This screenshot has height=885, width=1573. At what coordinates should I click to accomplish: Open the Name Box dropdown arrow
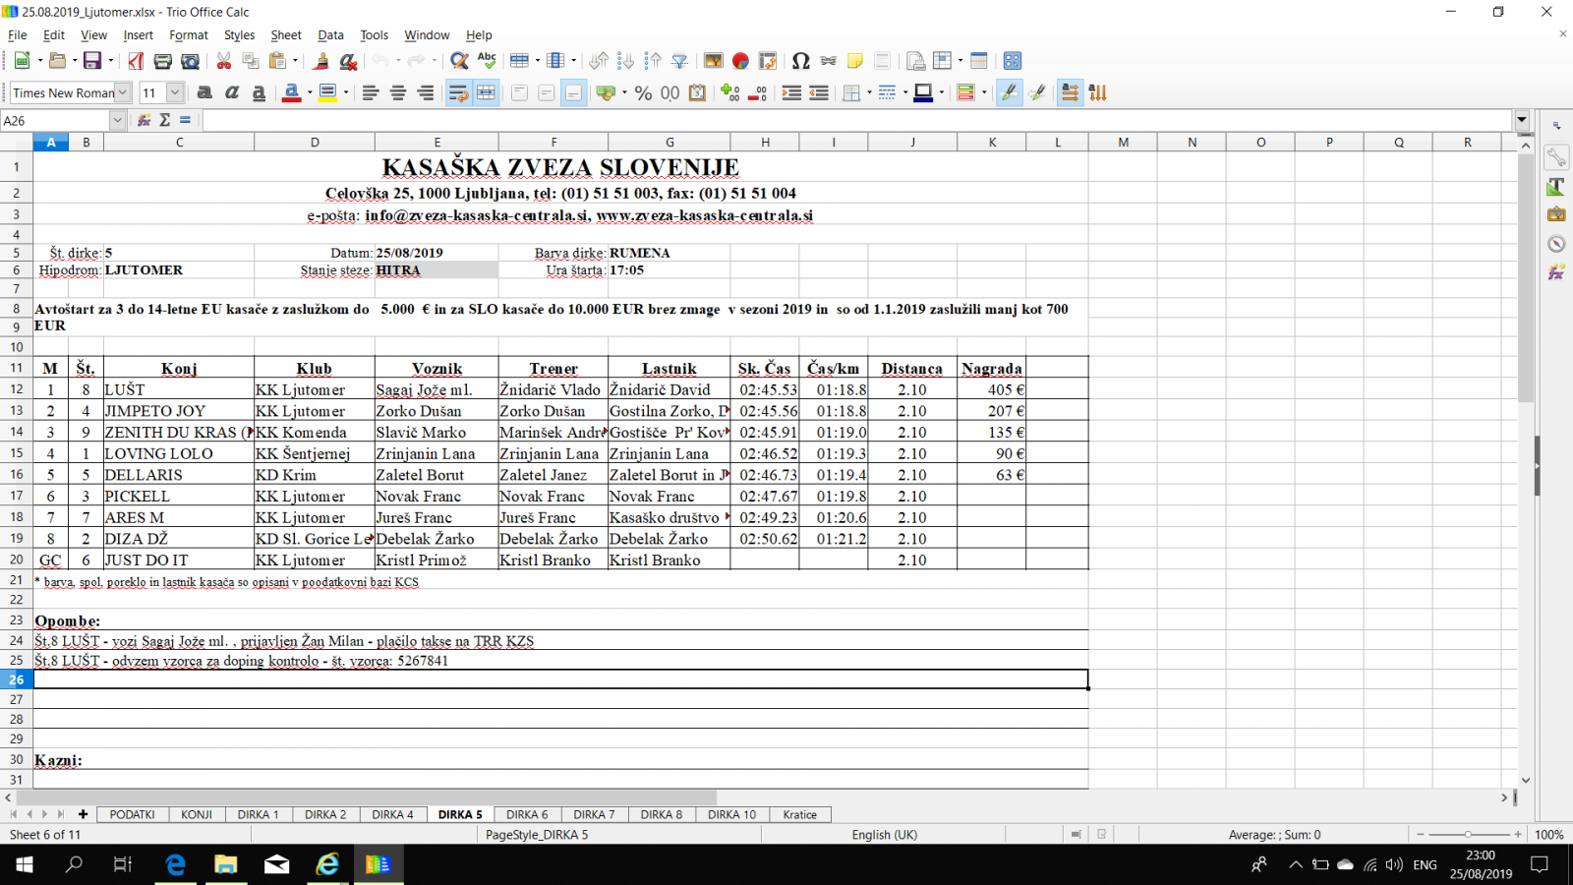point(117,120)
